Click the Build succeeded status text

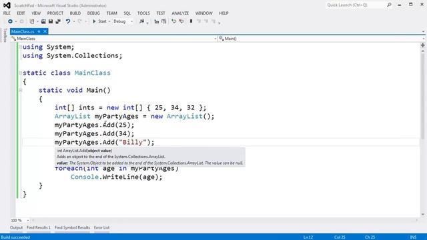(15, 237)
